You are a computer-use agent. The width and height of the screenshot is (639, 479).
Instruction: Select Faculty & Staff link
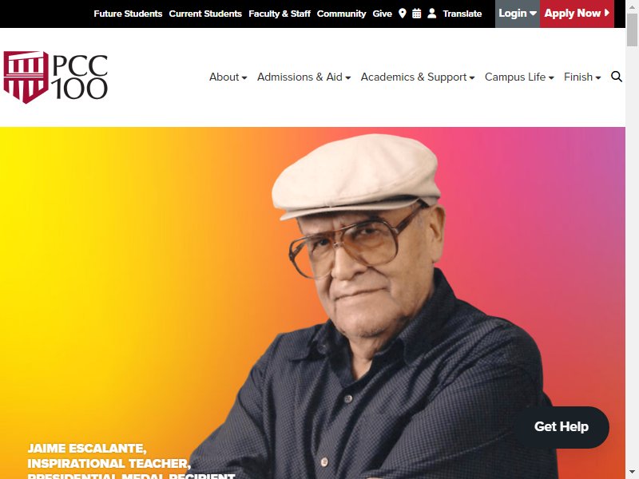pyautogui.click(x=280, y=14)
